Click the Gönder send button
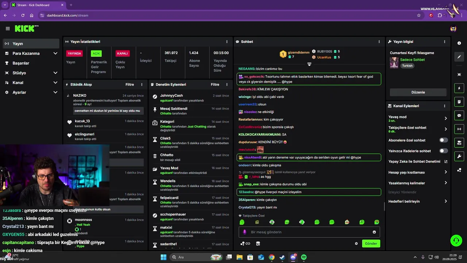This screenshot has height=263, width=467. [x=371, y=244]
